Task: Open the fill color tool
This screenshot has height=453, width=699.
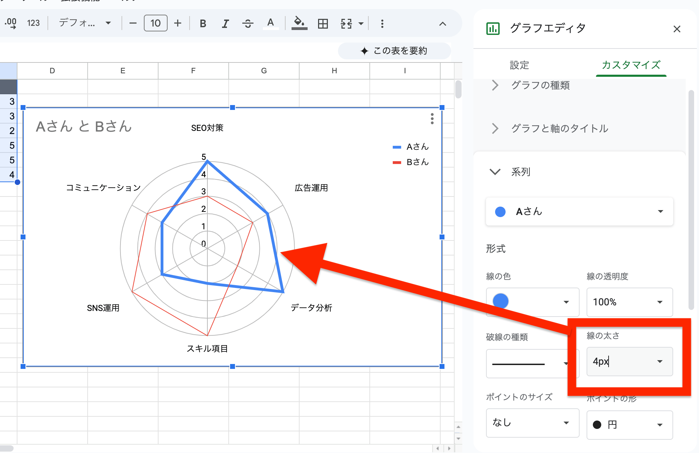Action: tap(299, 23)
